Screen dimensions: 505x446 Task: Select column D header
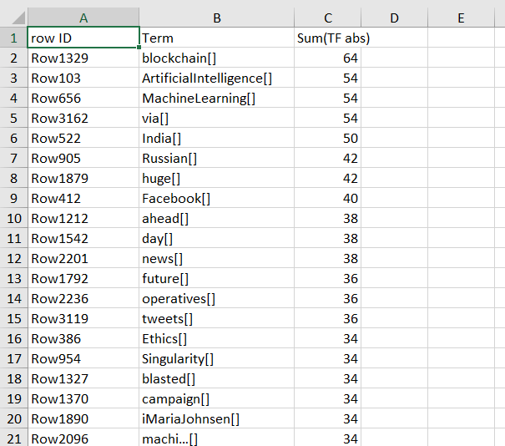tap(394, 18)
